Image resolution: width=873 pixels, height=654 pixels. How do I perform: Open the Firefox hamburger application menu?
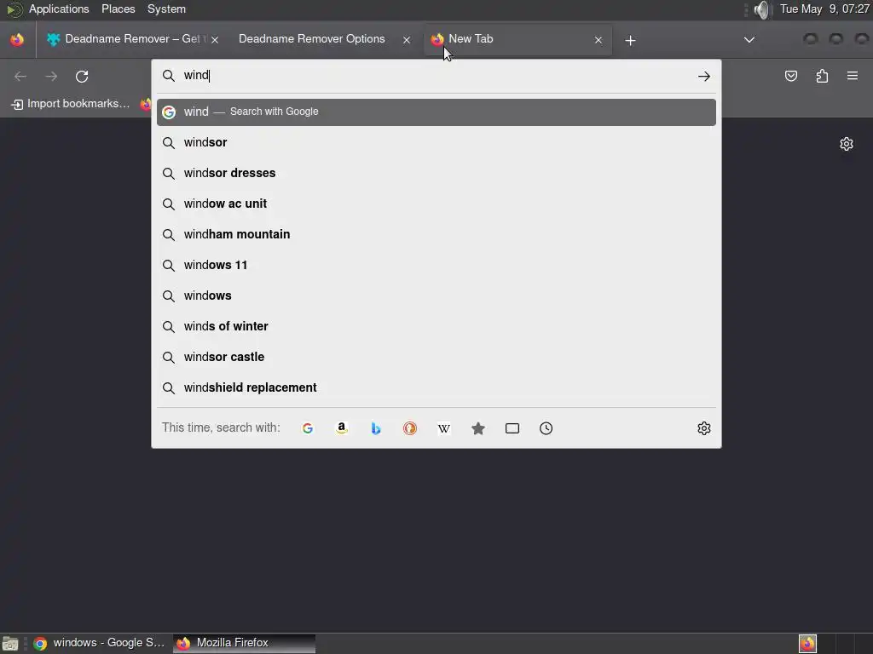[853, 76]
